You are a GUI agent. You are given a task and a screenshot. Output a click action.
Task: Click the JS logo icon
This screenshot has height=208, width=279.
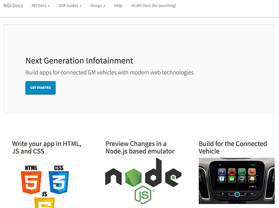tap(45, 200)
